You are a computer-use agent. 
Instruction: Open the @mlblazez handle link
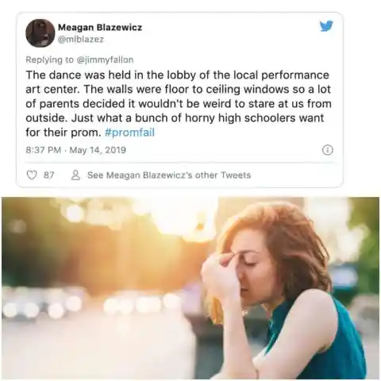coord(81,39)
